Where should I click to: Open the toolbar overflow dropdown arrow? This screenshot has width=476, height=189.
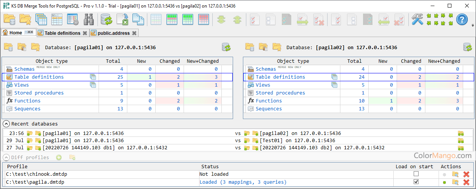473,25
